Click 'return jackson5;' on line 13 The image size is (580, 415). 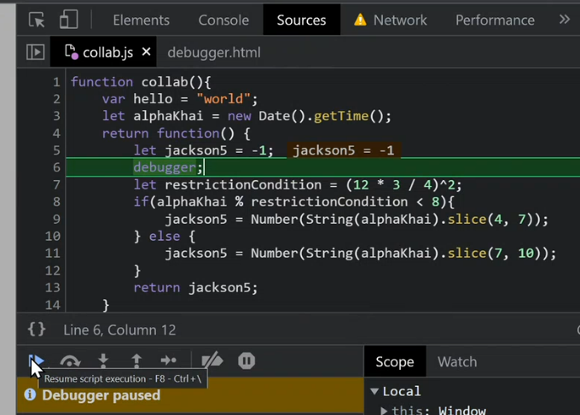tap(195, 288)
